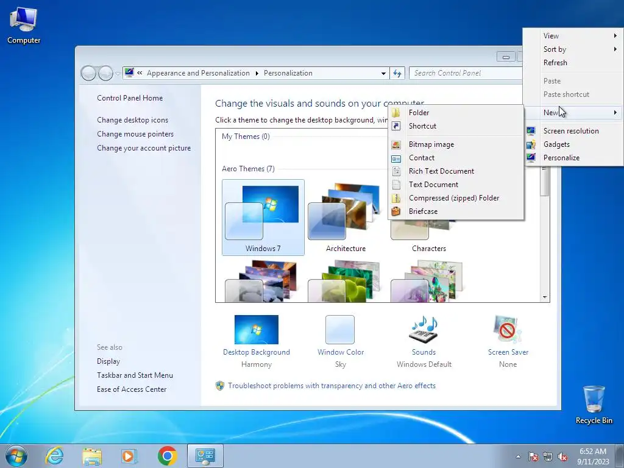This screenshot has width=624, height=468.
Task: Click the Sounds keyboard icon
Action: (424, 330)
